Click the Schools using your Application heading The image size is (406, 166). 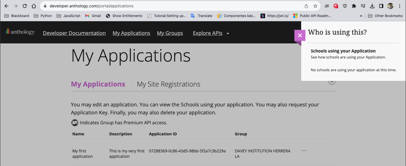343,51
